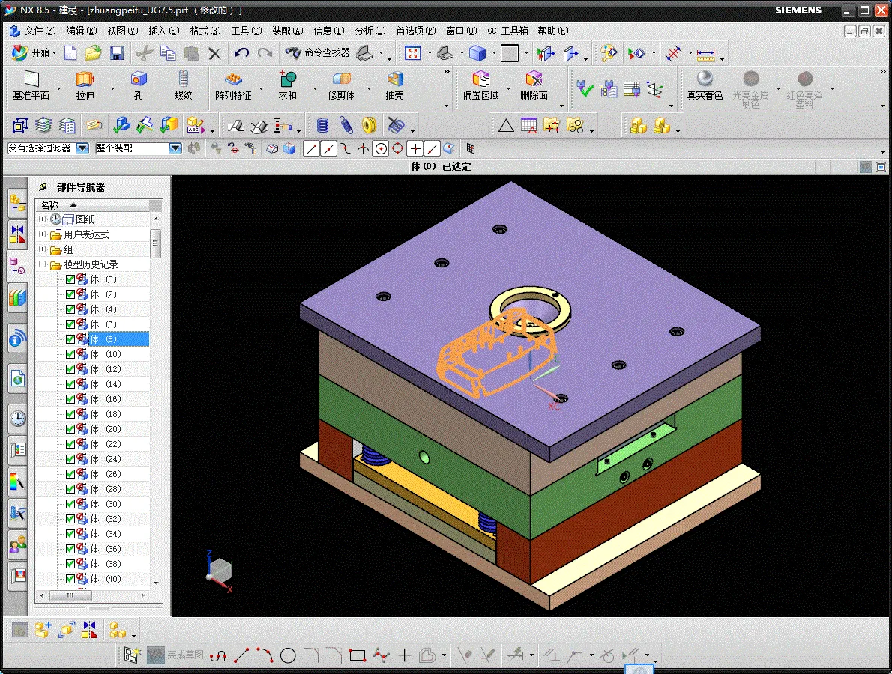Open the History clock tab in resource bar

pos(18,419)
